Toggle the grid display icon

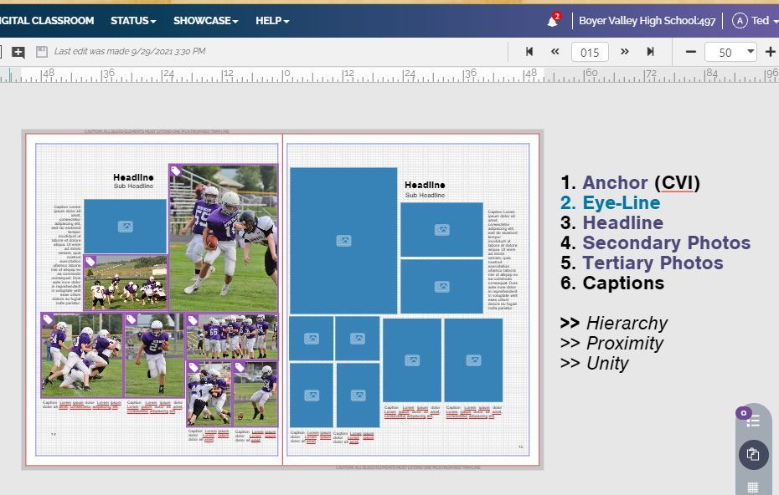click(752, 487)
